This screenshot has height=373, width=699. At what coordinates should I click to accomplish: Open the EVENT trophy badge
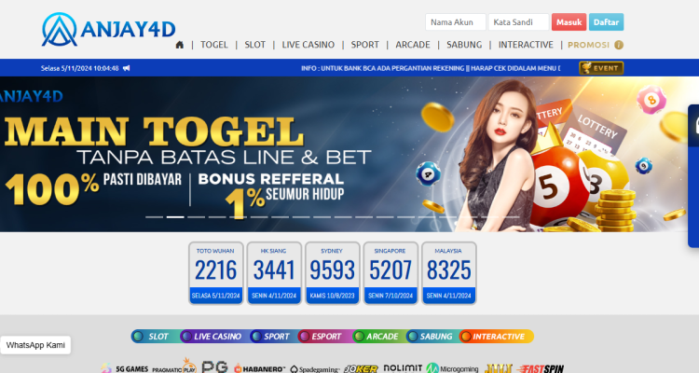(601, 68)
